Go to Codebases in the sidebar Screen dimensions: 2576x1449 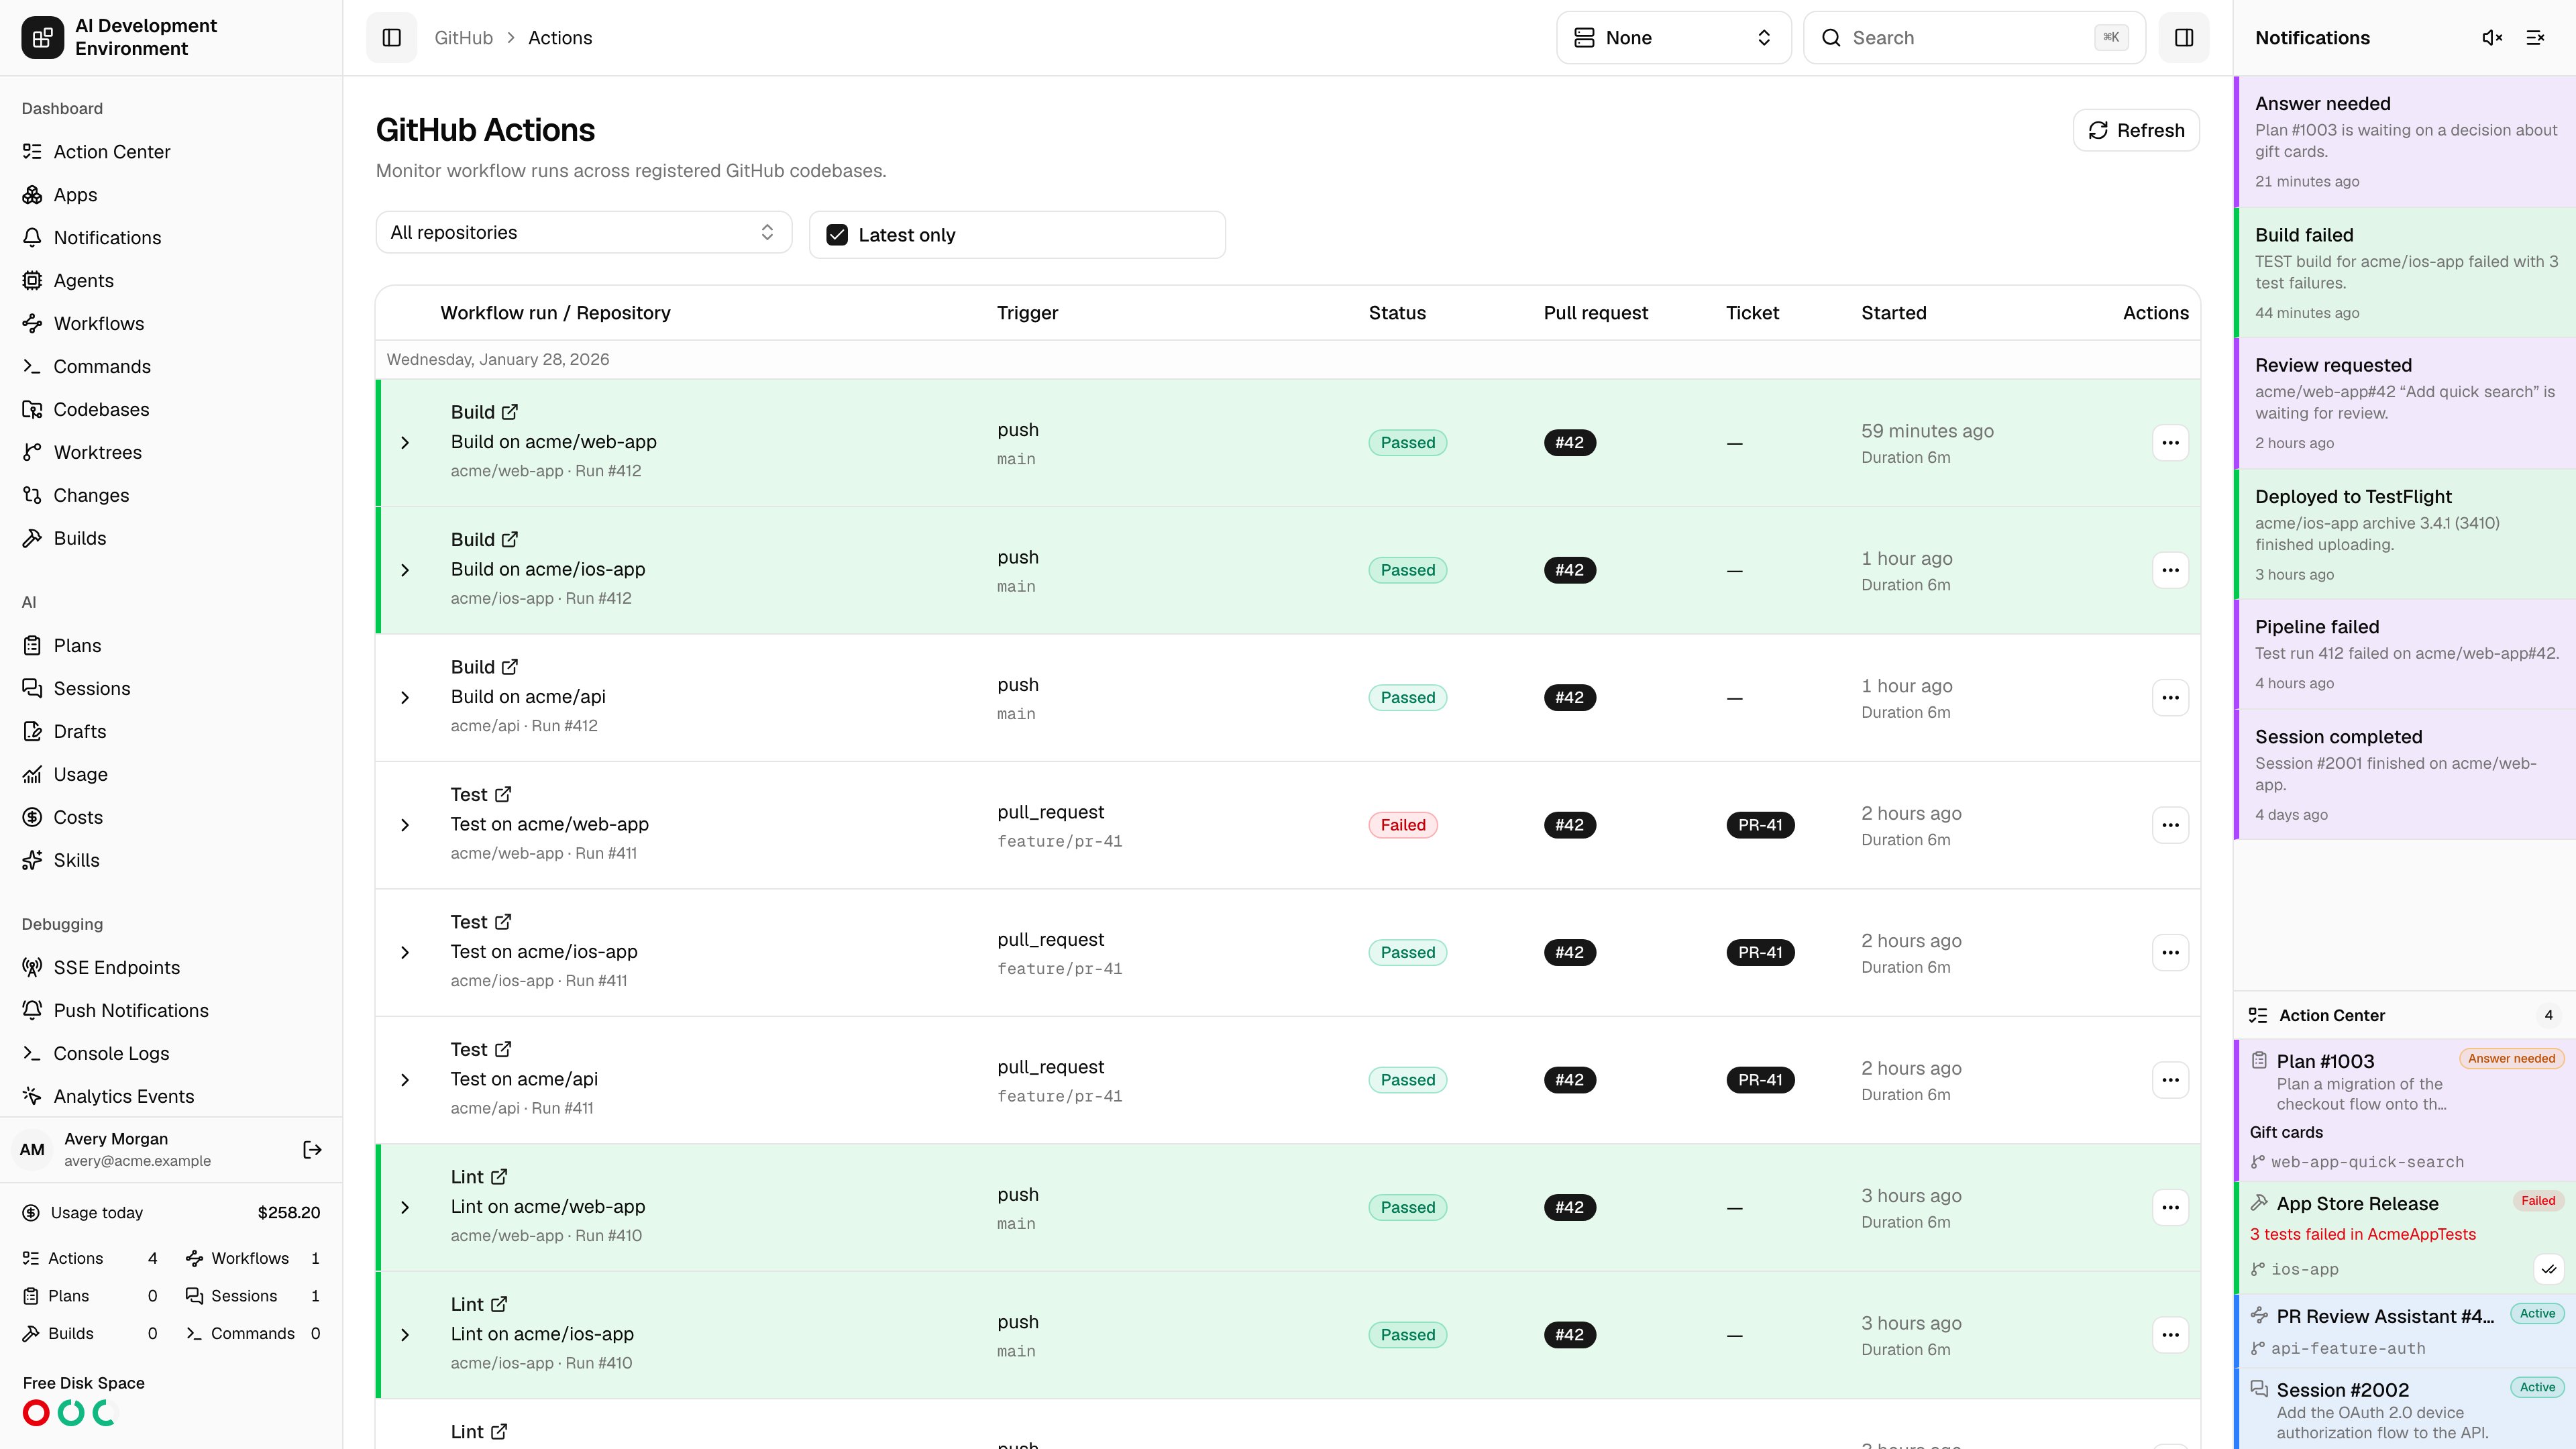pos(171,410)
